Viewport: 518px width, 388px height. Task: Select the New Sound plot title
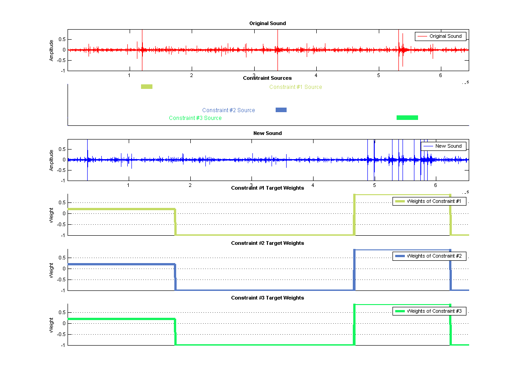(x=267, y=133)
